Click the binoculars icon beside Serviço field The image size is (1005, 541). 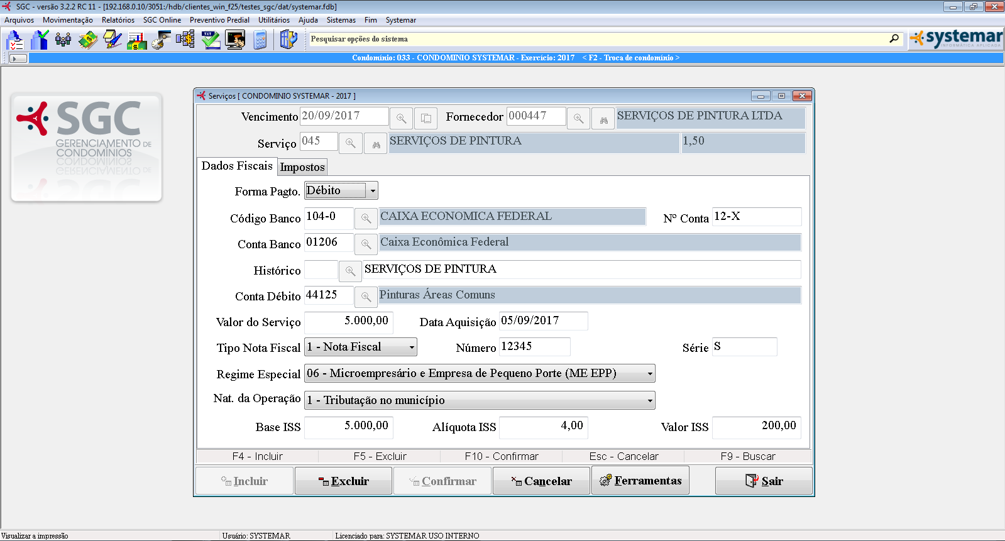[x=376, y=144]
